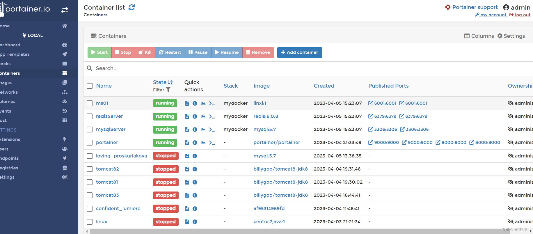Viewport: 533px width, 234px height.
Task: Open Containers in the sidebar menu
Action: [39, 73]
